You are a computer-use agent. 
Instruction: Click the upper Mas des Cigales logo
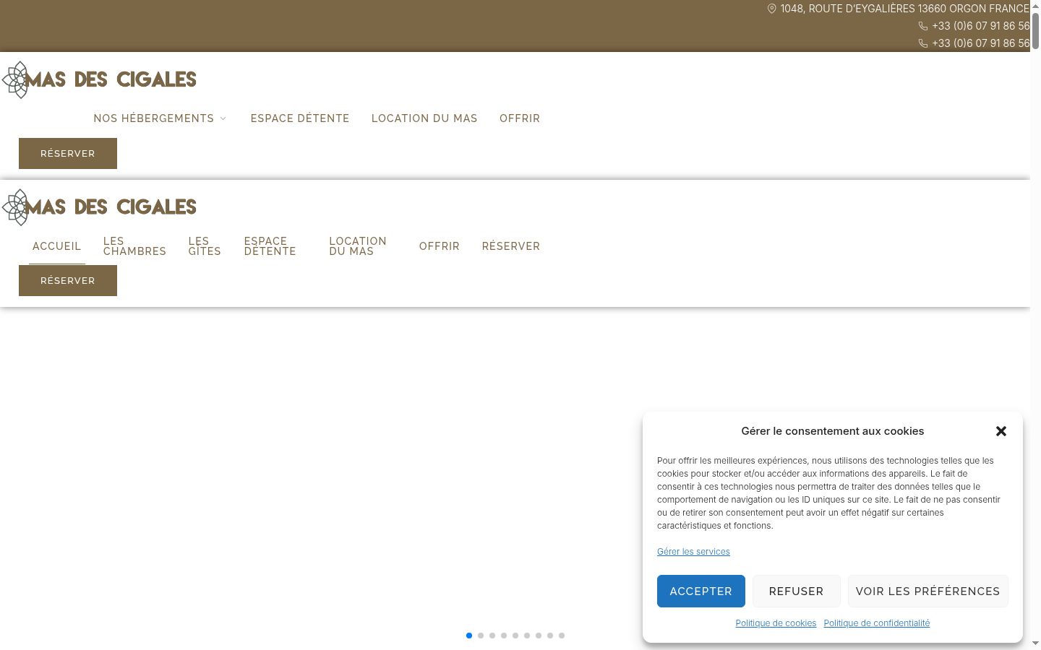pyautogui.click(x=99, y=79)
